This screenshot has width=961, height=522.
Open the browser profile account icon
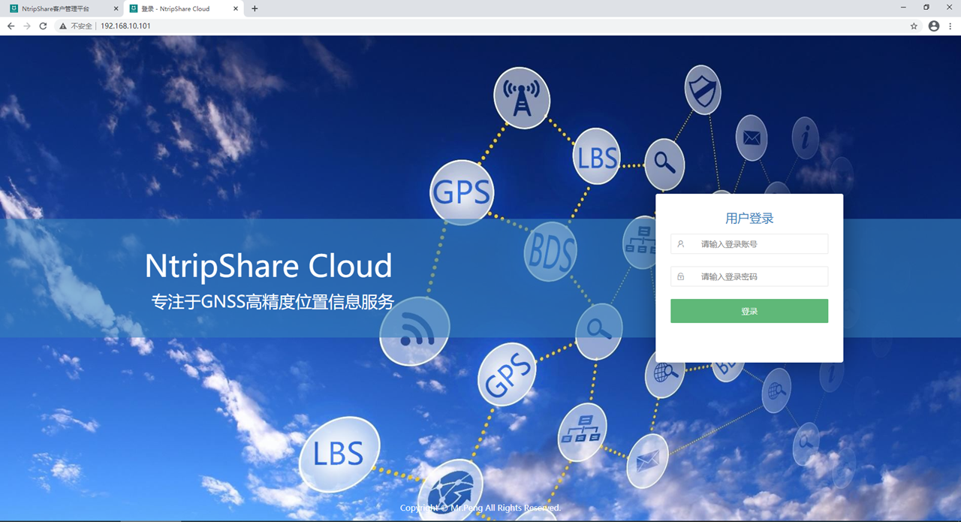click(934, 26)
